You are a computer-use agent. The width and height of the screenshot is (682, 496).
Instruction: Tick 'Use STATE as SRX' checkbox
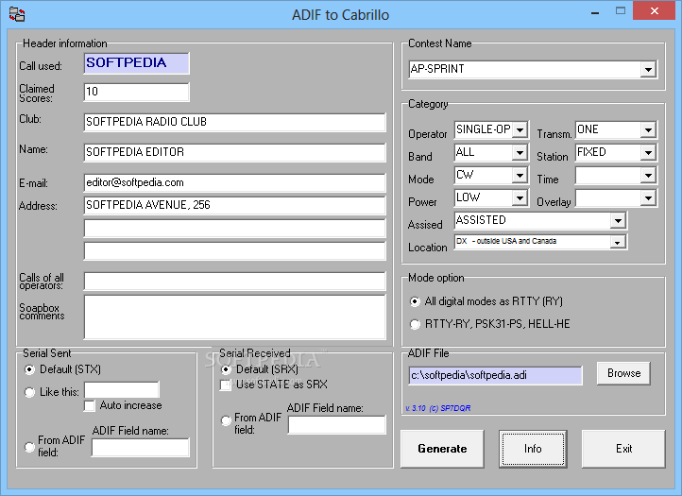(226, 385)
